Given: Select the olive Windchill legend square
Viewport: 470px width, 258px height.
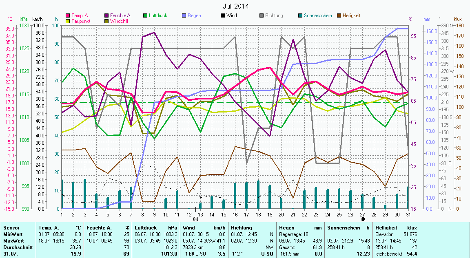Looking at the screenshot, I should tap(107, 21).
